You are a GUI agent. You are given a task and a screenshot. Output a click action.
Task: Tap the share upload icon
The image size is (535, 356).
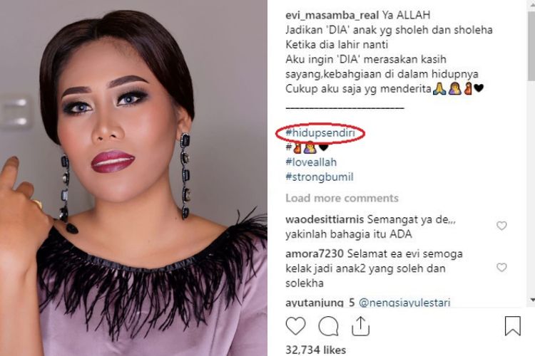361,326
